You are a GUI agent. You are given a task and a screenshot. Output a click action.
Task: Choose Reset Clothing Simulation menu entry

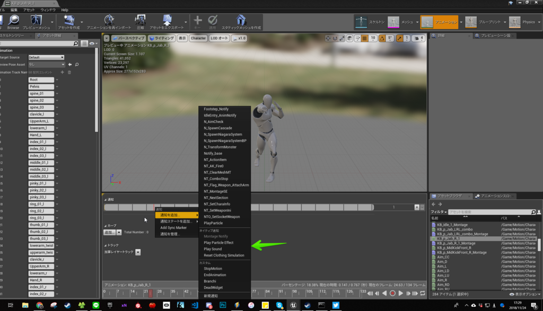coord(224,255)
